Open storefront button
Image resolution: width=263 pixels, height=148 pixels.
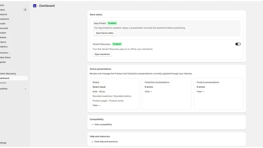[102, 54]
